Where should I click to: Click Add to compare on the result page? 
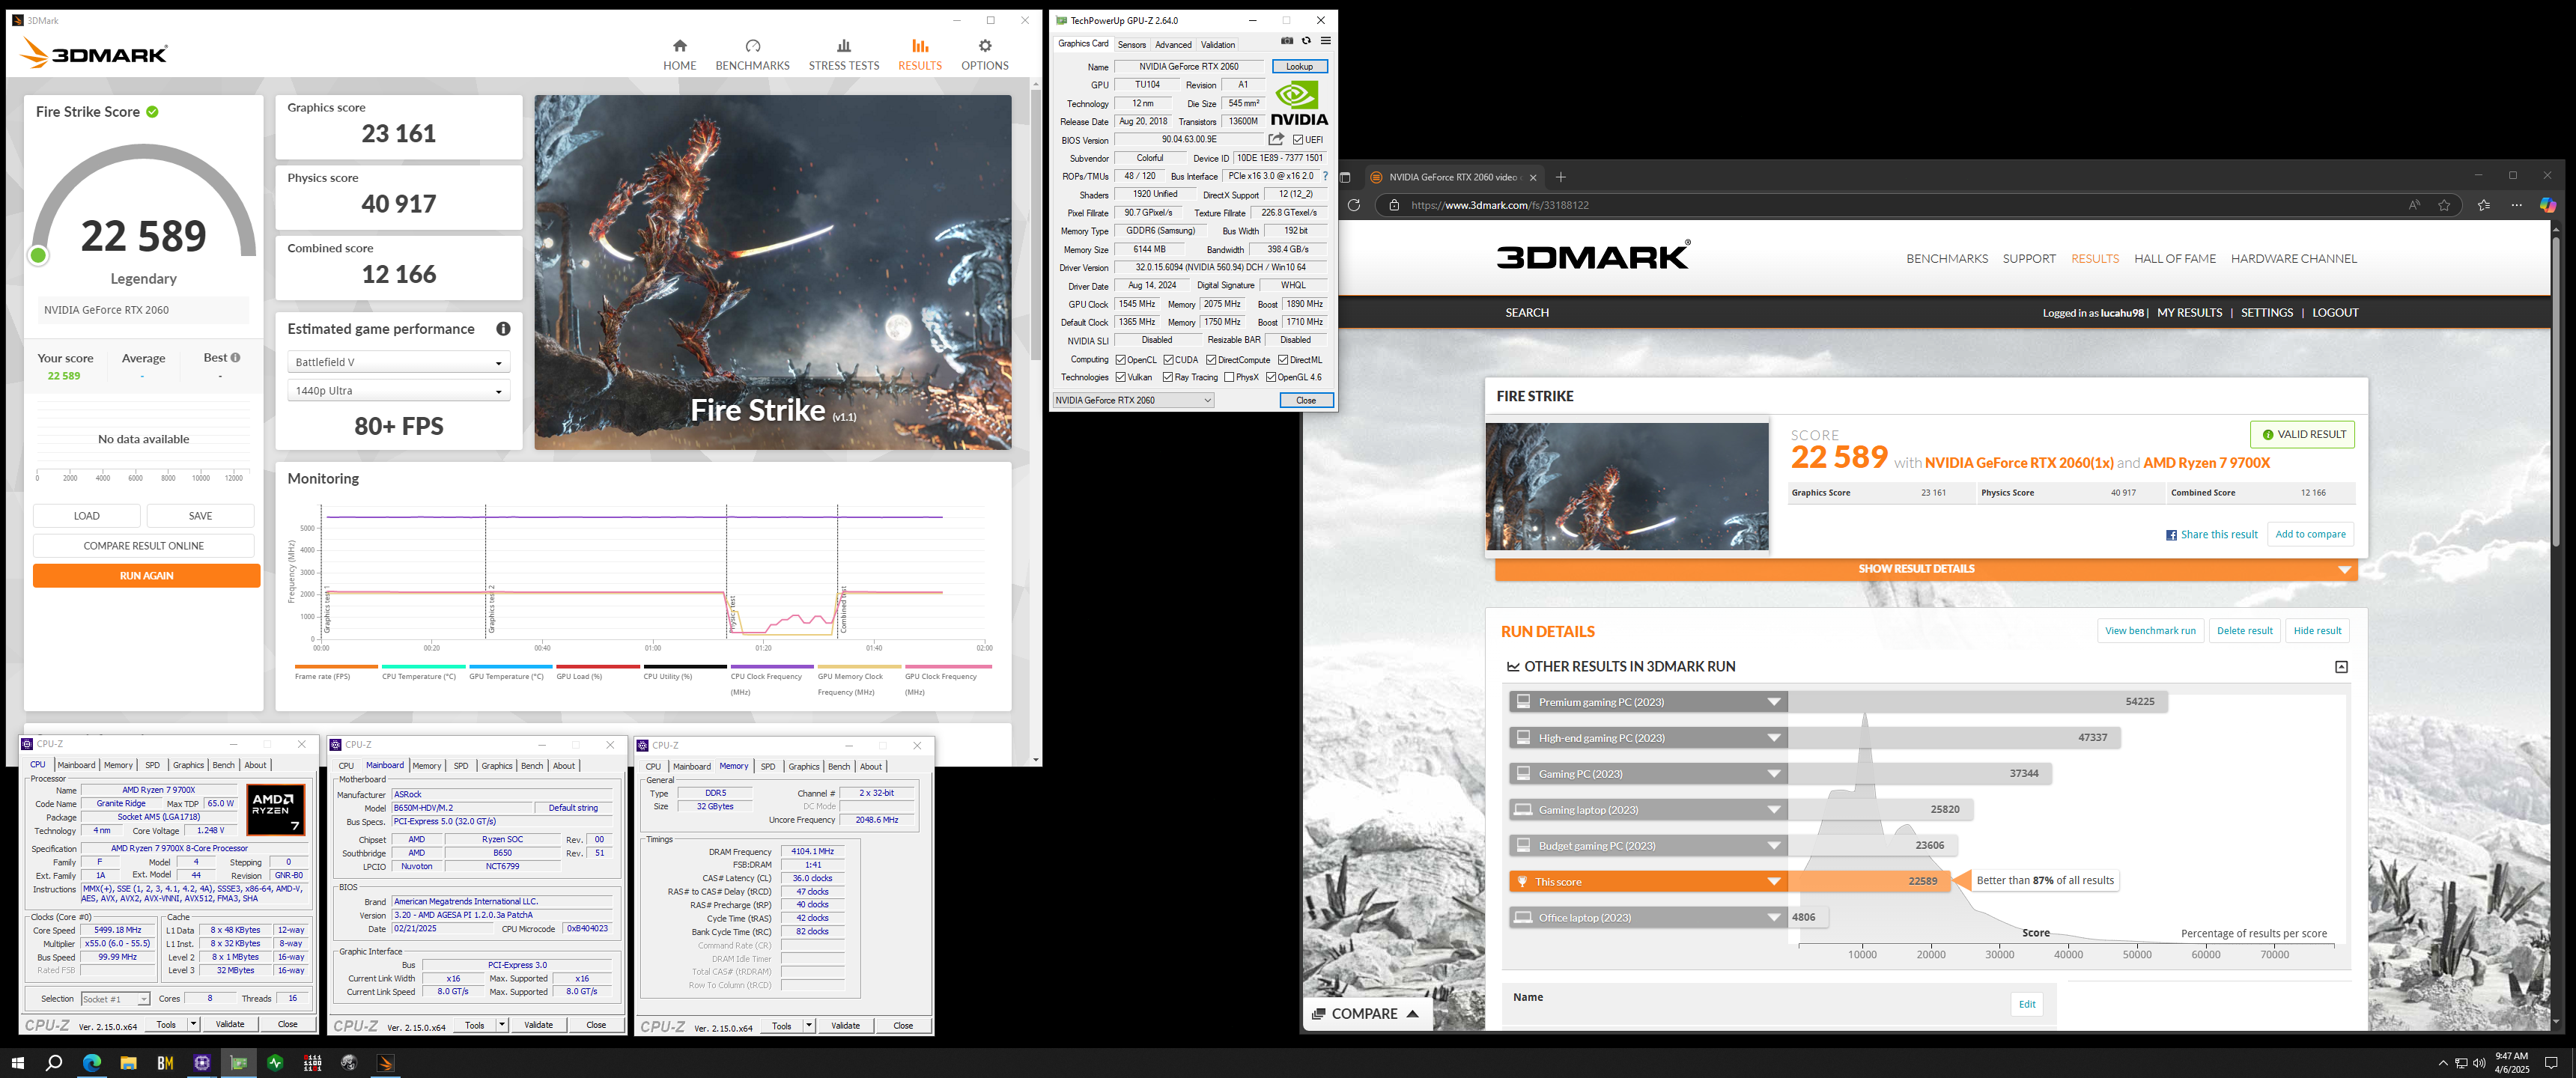click(2310, 534)
